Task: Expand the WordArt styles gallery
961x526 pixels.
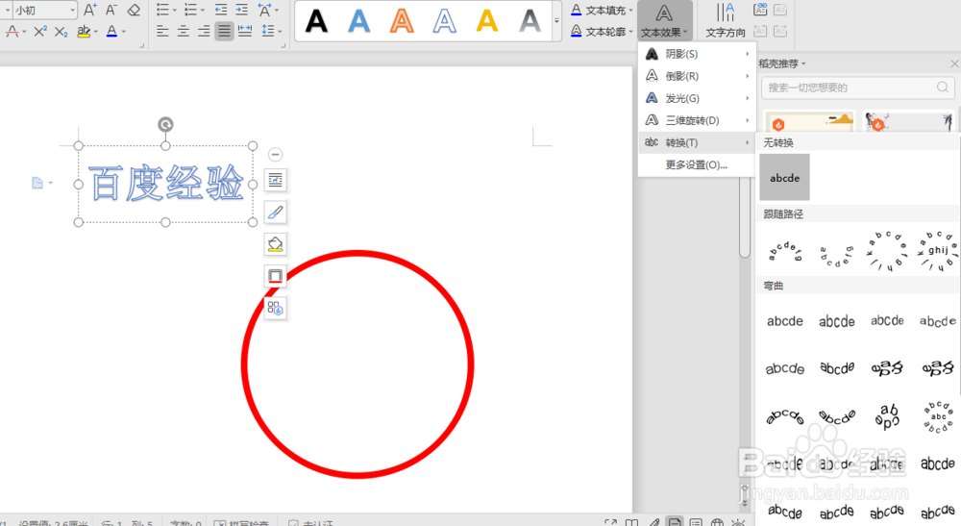Action: click(x=556, y=21)
